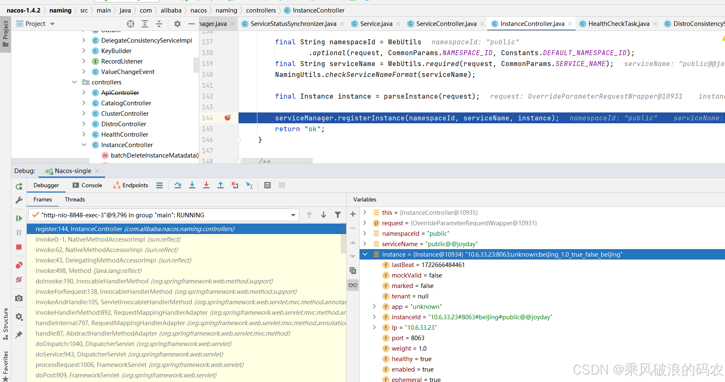
Task: Open View Breakpoints with the double red dots icon
Action: point(19,265)
